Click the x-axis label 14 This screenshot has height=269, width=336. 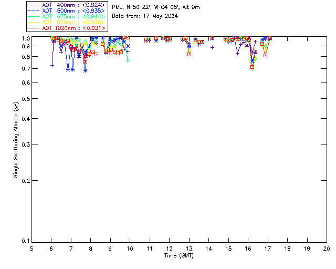209,249
